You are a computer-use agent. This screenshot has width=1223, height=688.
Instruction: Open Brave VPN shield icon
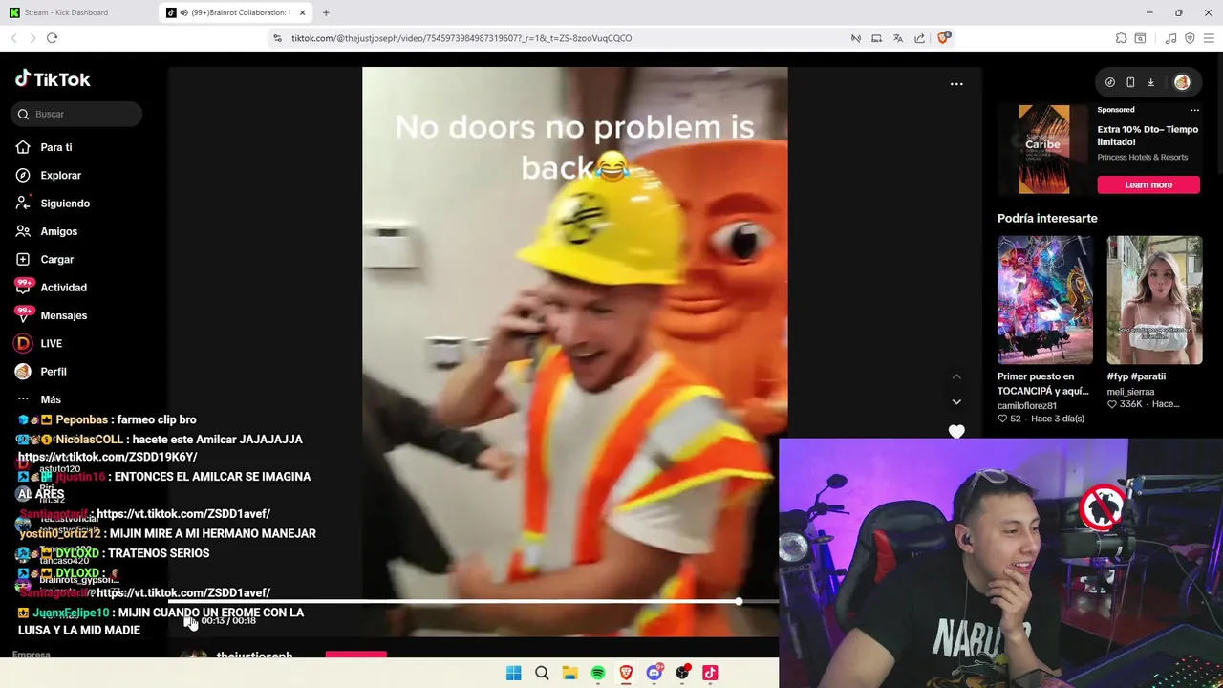click(x=1190, y=38)
